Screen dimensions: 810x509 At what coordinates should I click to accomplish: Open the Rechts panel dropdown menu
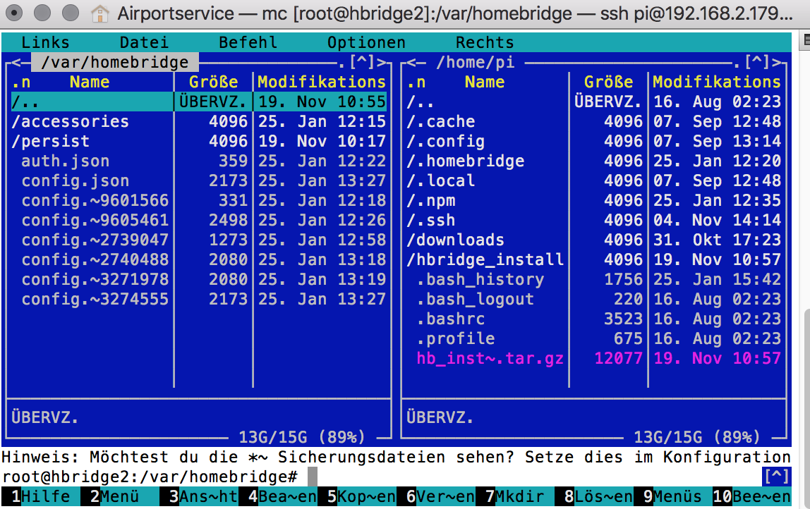[485, 42]
